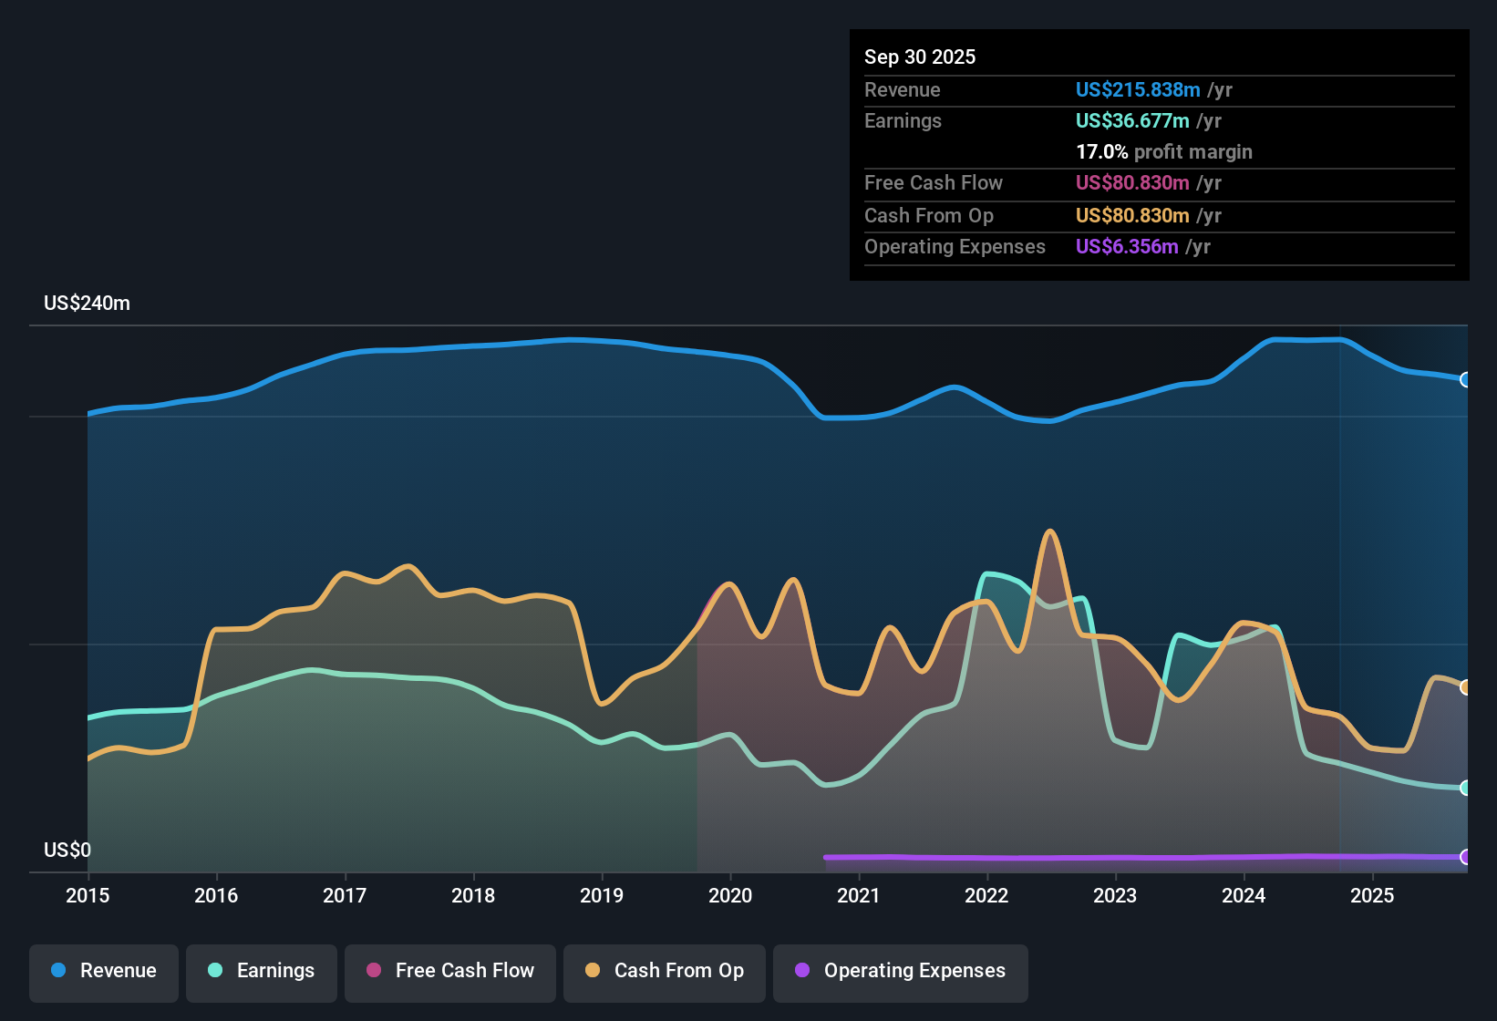
Task: Toggle the Free Cash Flow series visibility
Action: 449,971
